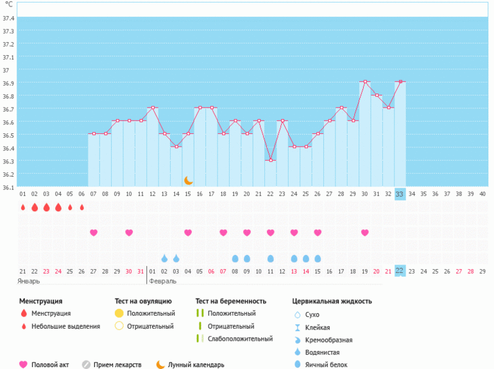This screenshot has height=369, width=494.
Task: Click the Сухо cervical fluid legend icon
Action: 296,315
